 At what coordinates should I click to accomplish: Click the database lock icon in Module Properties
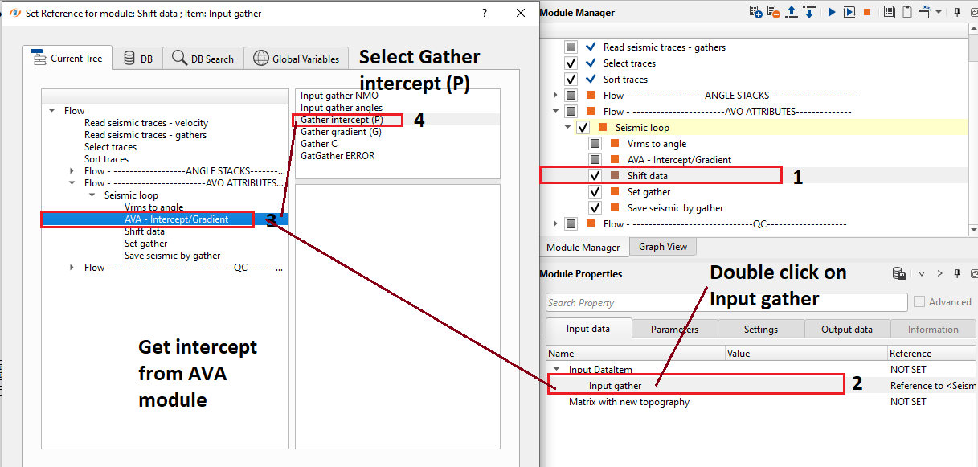tap(899, 274)
